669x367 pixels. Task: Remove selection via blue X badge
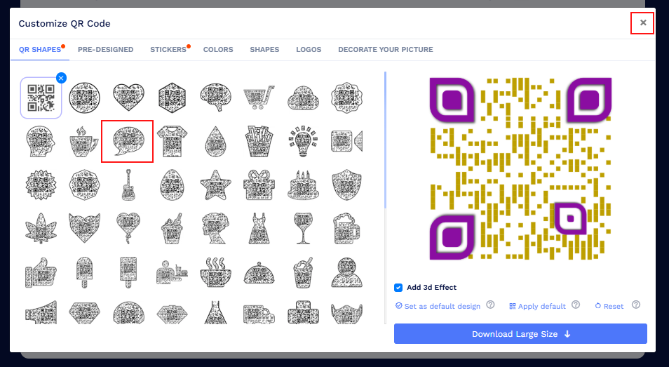(x=61, y=78)
